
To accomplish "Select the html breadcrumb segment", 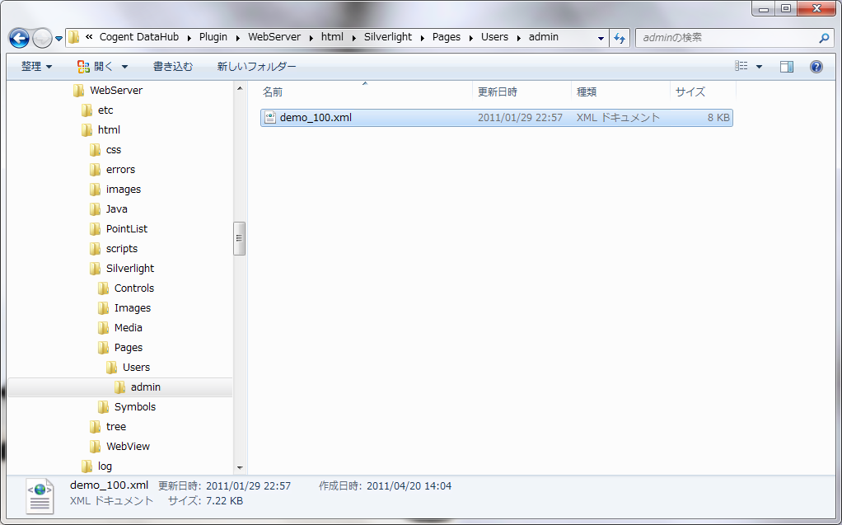I will 332,37.
